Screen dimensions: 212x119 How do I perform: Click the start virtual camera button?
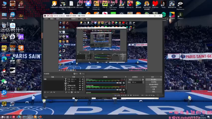[x=154, y=84]
